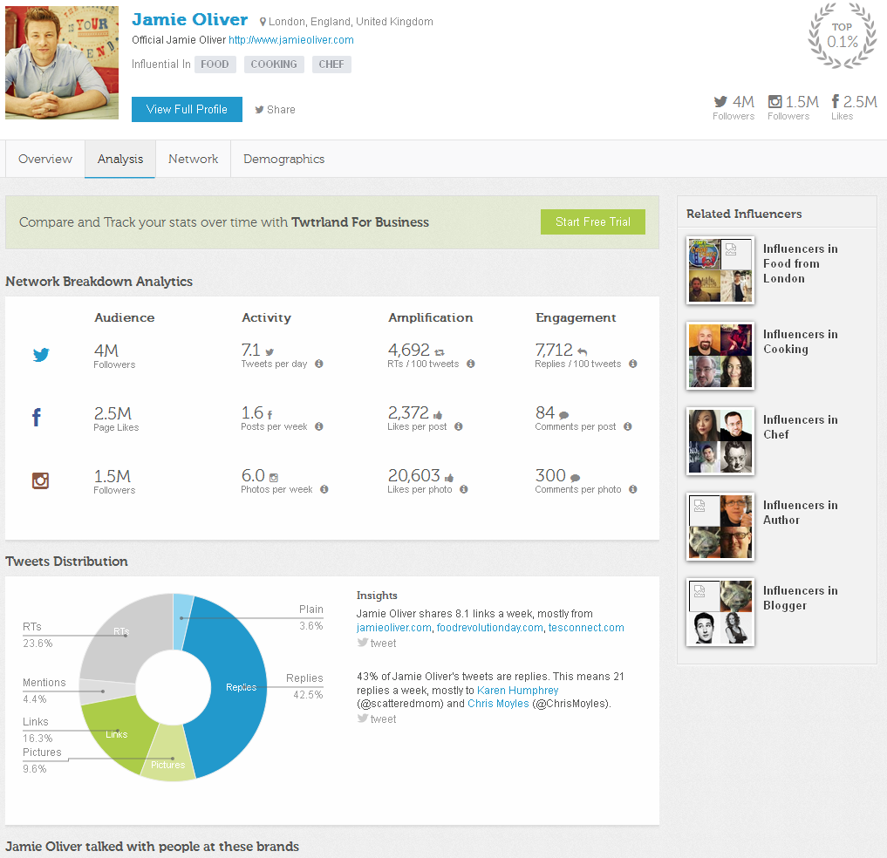Click info icon beside RTs / 100 tweets
887x858 pixels.
[470, 364]
